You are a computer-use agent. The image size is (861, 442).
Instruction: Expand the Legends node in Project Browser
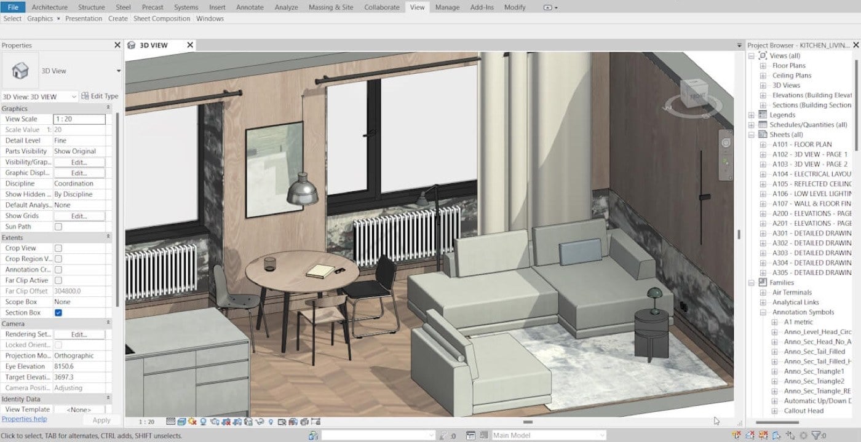[752, 115]
